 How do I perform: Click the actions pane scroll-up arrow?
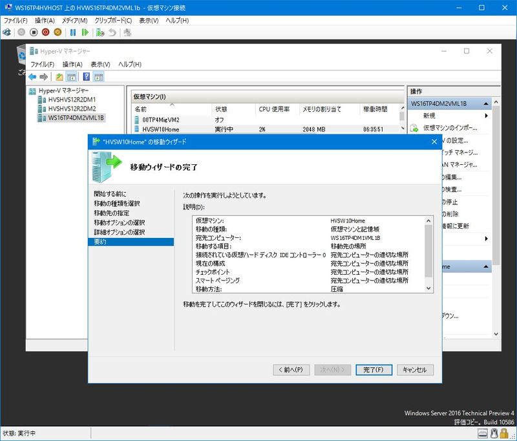[x=496, y=103]
